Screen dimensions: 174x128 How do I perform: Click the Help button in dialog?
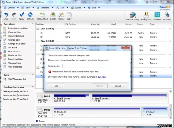(x=56, y=86)
